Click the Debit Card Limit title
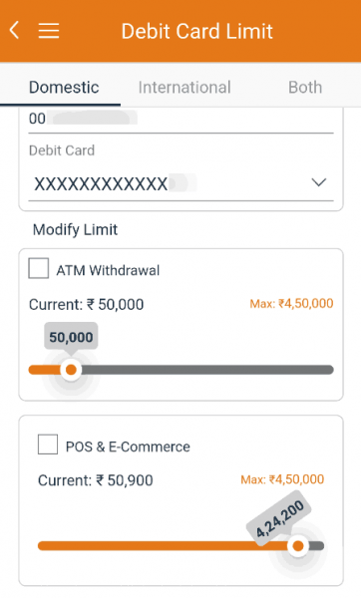The width and height of the screenshot is (361, 598). pos(196,31)
